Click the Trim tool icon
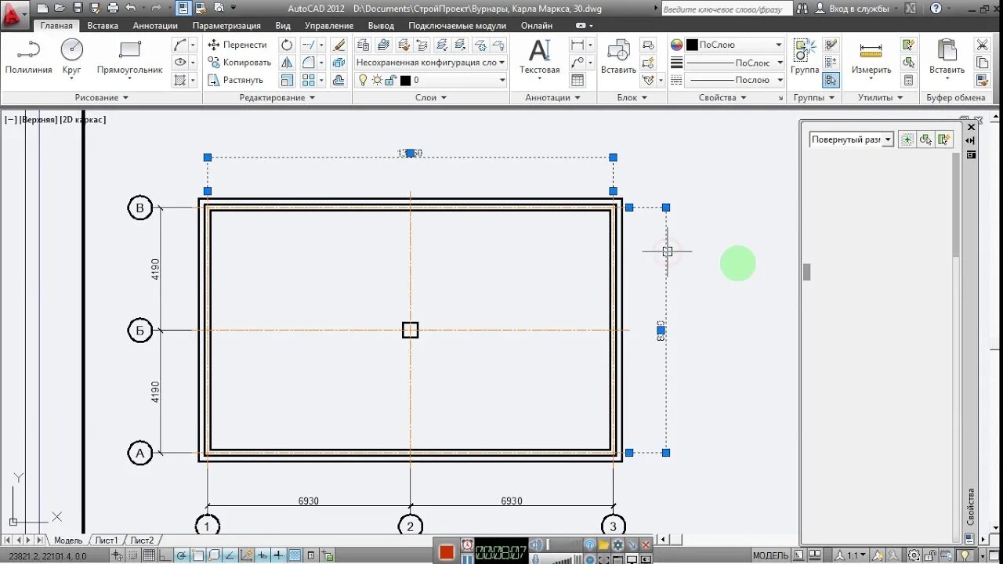This screenshot has height=564, width=1003. click(x=309, y=45)
